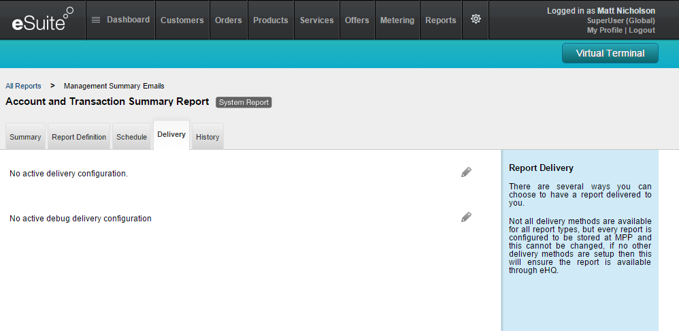
Task: Switch to the Summary tab
Action: pyautogui.click(x=25, y=137)
